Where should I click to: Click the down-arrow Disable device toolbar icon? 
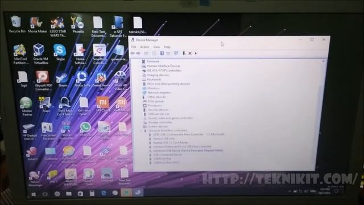(196, 53)
